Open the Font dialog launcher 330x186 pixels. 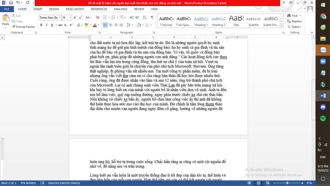[99, 33]
